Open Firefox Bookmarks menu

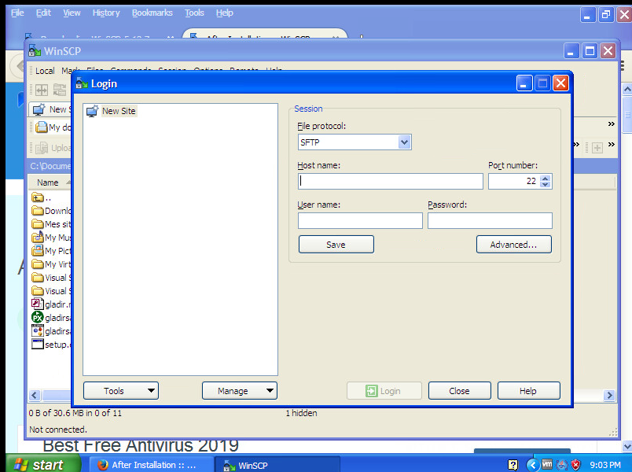(152, 13)
